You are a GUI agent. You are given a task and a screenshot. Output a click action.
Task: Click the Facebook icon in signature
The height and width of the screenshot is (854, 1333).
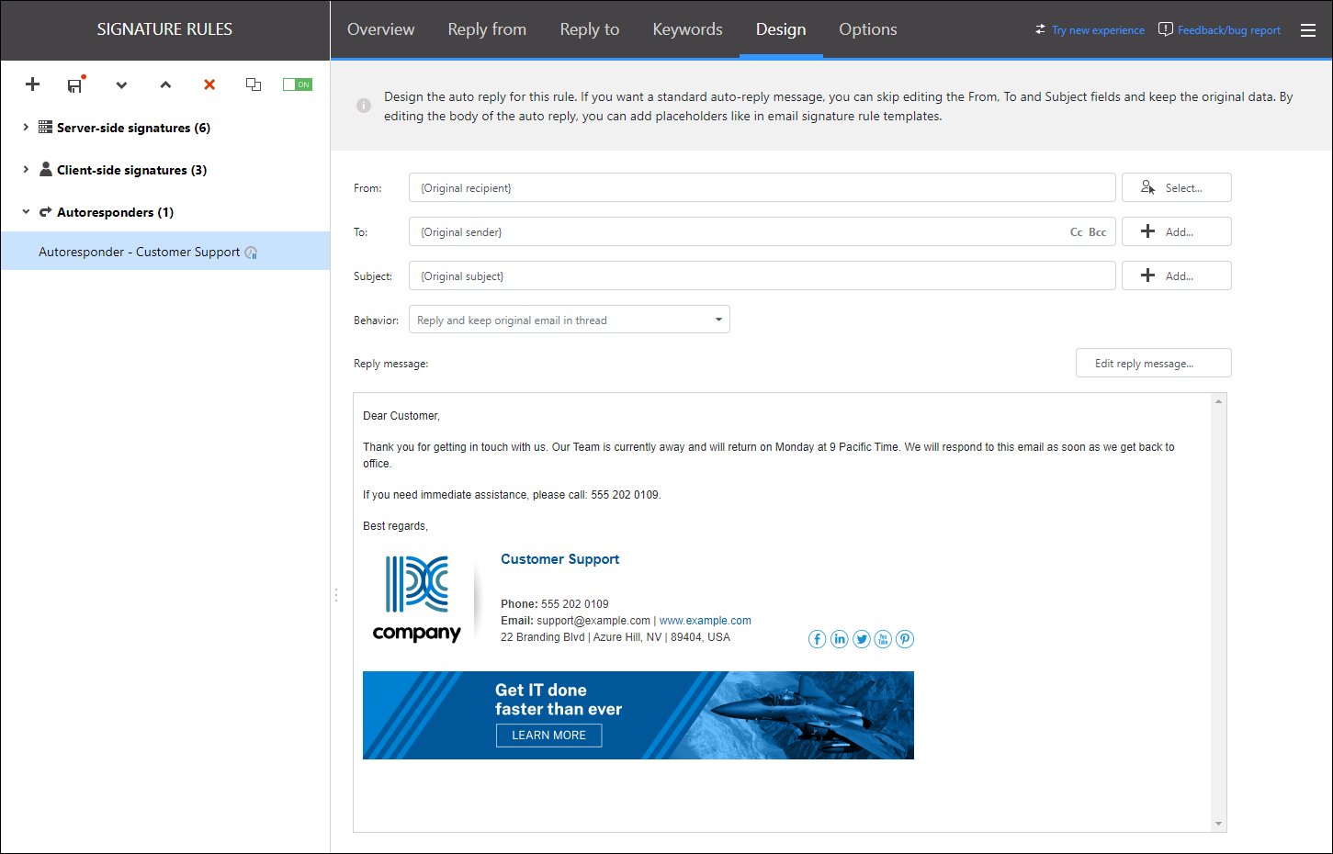pyautogui.click(x=817, y=639)
